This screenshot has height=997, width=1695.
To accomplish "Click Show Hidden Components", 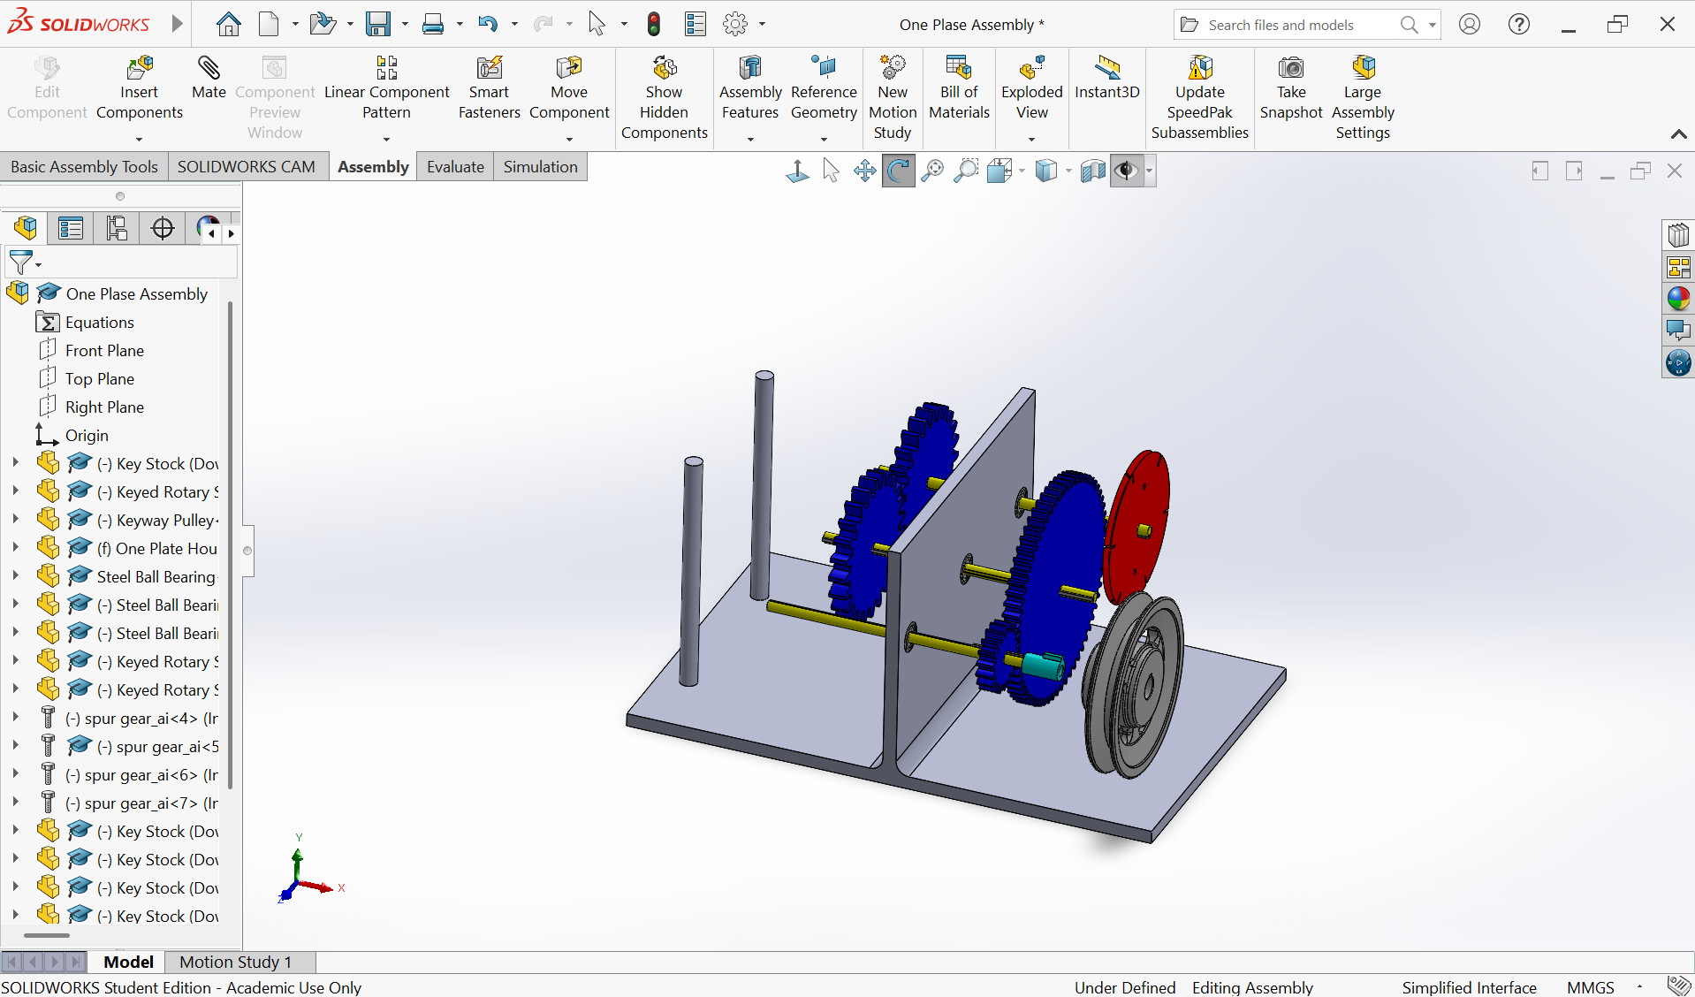I will pos(664,98).
